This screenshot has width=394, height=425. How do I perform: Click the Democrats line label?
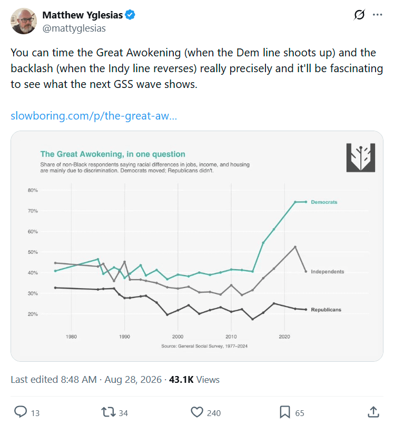click(x=324, y=202)
